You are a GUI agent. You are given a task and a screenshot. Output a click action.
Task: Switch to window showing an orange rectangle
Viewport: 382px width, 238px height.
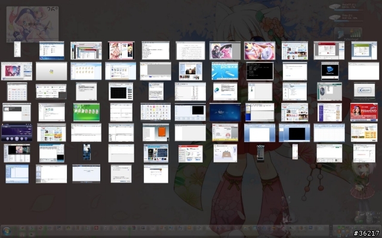156,133
